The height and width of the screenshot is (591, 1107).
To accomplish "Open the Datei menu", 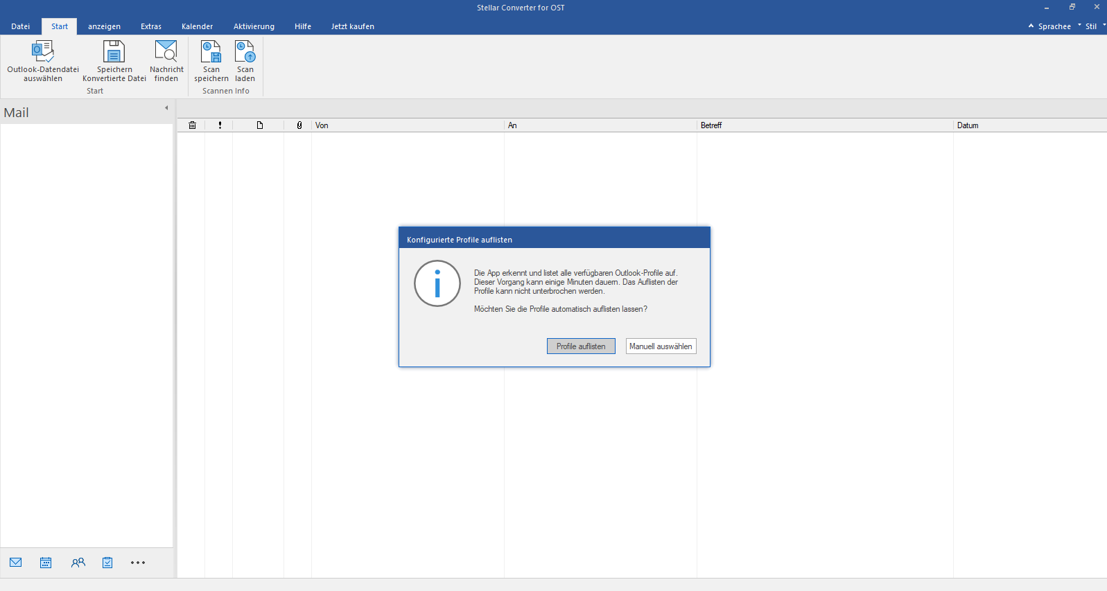I will (x=21, y=26).
